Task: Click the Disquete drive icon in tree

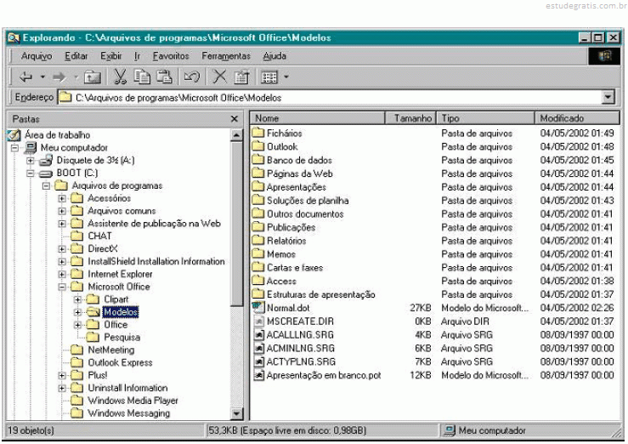Action: pyautogui.click(x=46, y=160)
